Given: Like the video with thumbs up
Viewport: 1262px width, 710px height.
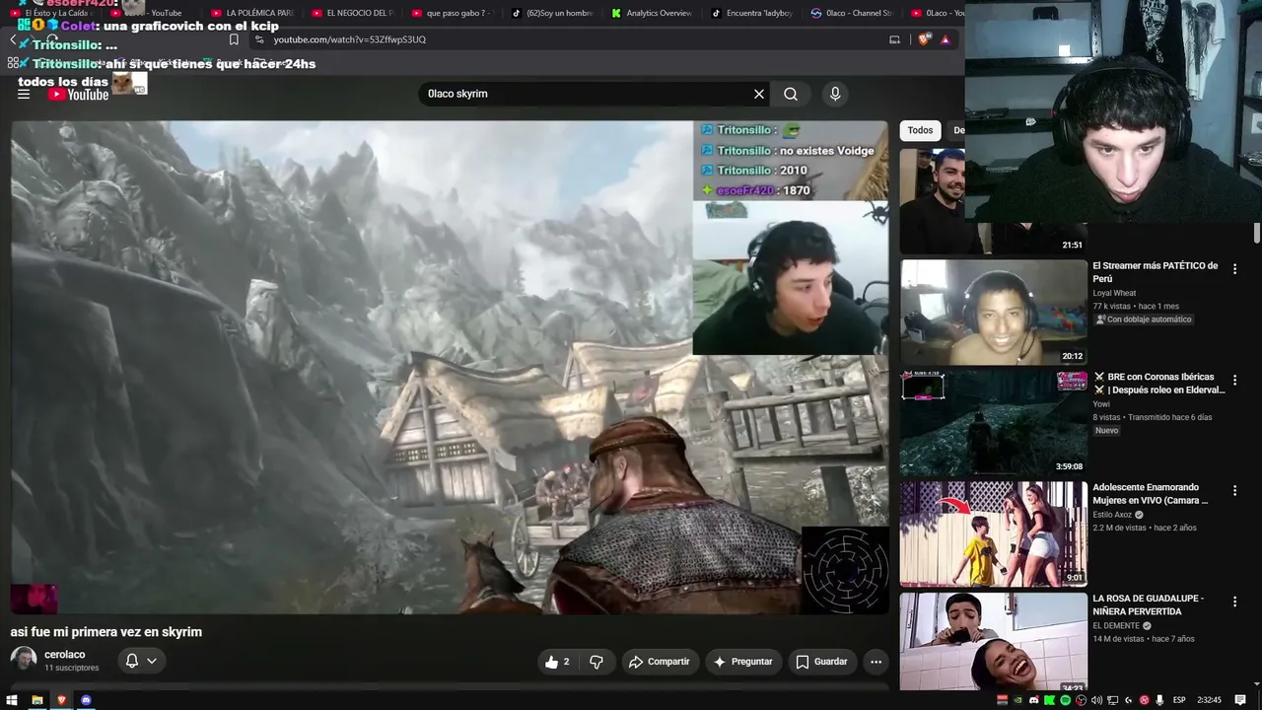Looking at the screenshot, I should tap(557, 662).
